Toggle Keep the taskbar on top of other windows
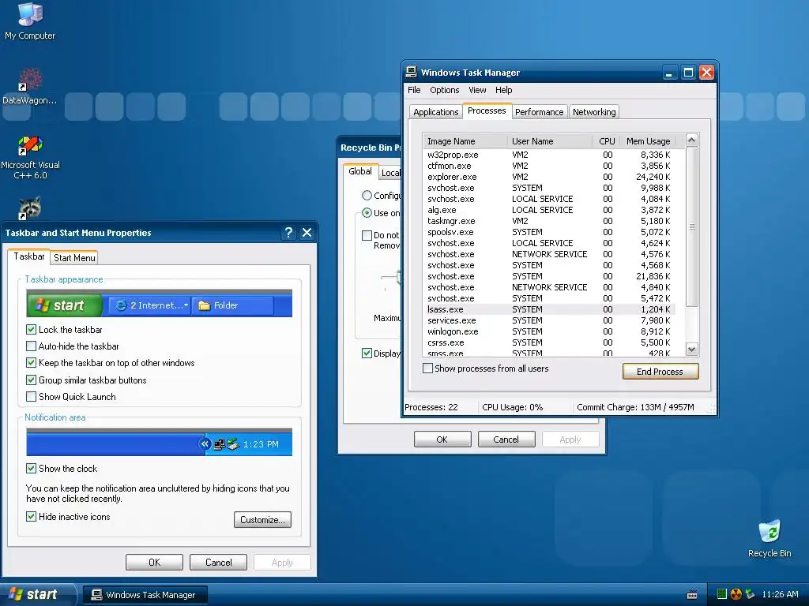809x606 pixels. coord(31,363)
